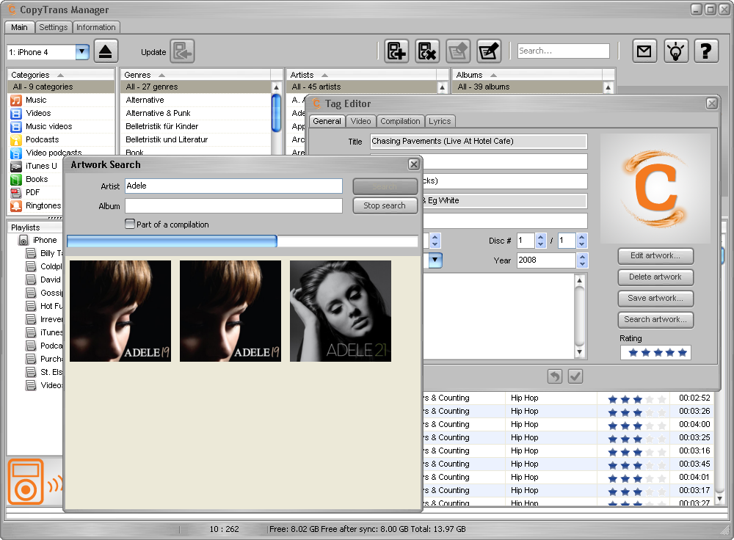The width and height of the screenshot is (734, 540).
Task: Open the iPhone 4 device dropdown
Action: 82,51
